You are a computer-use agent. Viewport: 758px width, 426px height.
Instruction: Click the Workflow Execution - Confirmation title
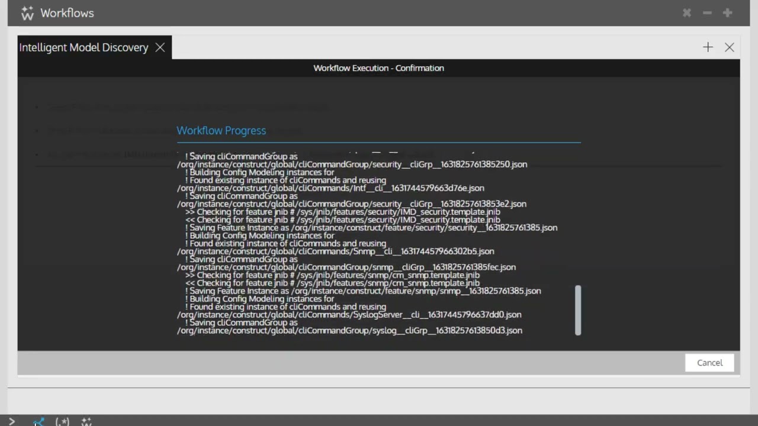pyautogui.click(x=378, y=68)
